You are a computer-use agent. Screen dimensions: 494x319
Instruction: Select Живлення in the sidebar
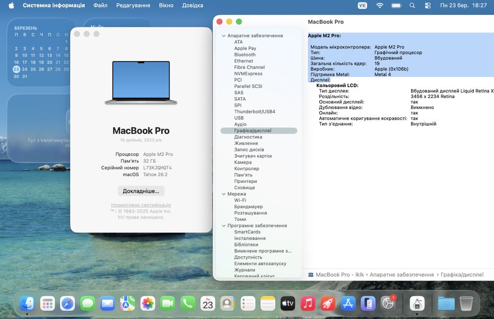(246, 143)
